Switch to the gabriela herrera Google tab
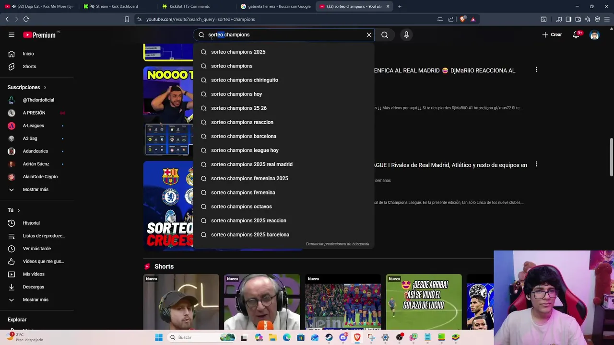Image resolution: width=614 pixels, height=345 pixels. tap(276, 6)
